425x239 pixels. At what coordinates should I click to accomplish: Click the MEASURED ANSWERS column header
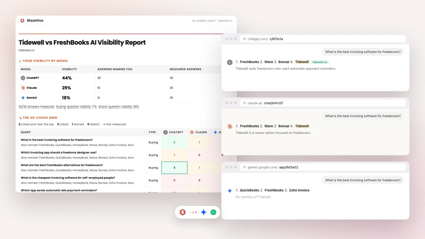[185, 69]
